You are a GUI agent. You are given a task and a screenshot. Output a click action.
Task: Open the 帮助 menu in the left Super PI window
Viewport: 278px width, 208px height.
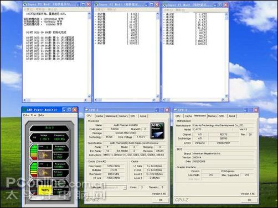[40, 9]
